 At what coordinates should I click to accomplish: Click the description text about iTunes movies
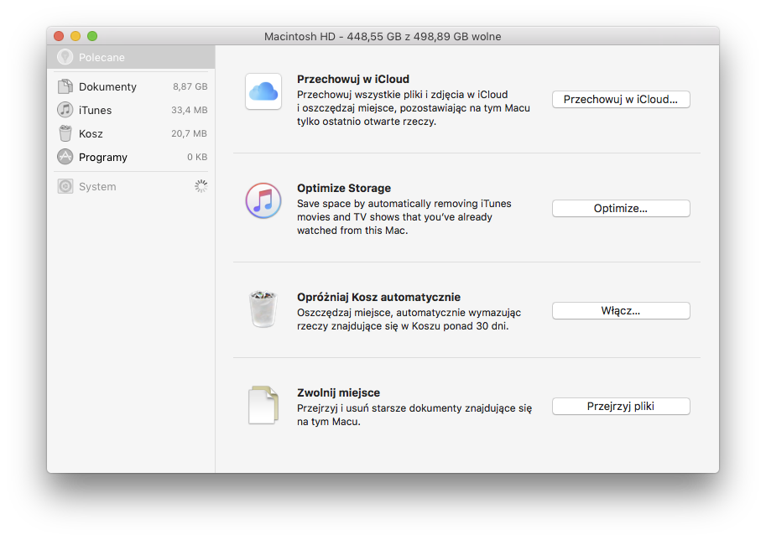tap(404, 217)
